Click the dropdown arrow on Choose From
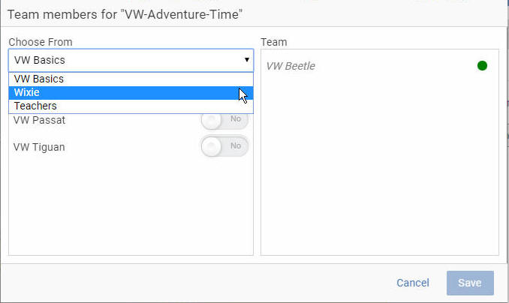Image resolution: width=509 pixels, height=303 pixels. click(x=247, y=60)
